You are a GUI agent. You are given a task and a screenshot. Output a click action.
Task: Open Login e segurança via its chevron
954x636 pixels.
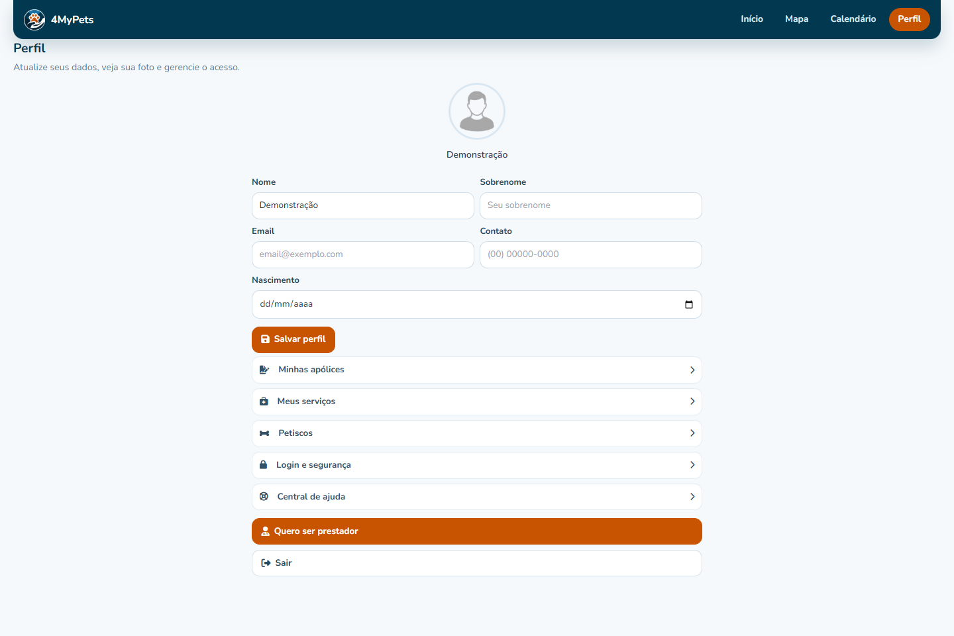coord(692,465)
